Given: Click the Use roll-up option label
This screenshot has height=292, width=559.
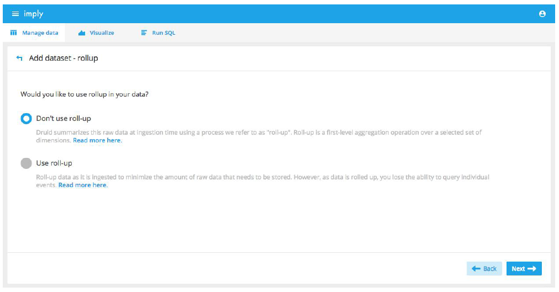Looking at the screenshot, I should click(54, 163).
